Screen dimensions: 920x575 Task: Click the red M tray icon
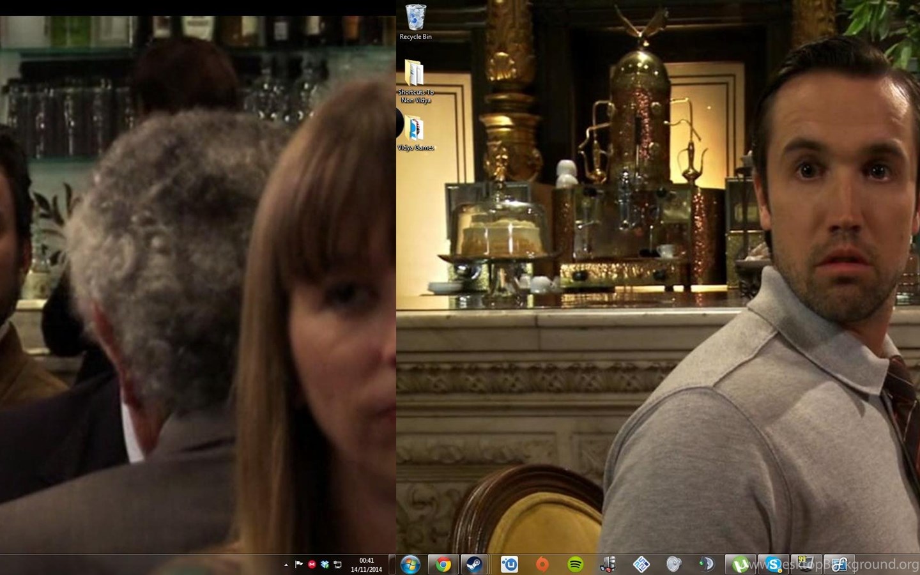pos(312,565)
